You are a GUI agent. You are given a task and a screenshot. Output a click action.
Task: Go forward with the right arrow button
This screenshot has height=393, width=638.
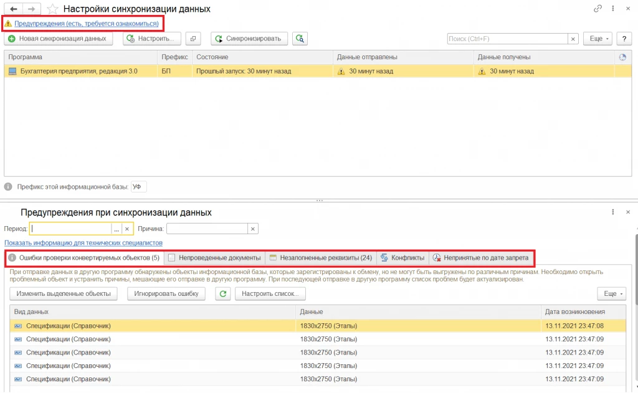31,9
